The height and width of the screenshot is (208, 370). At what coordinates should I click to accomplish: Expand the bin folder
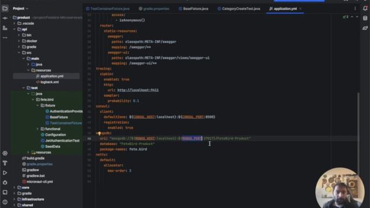coord(19,35)
